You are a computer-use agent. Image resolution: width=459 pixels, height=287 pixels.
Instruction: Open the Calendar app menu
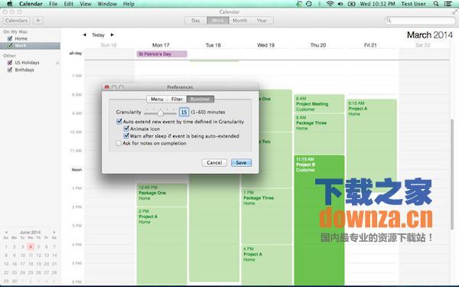31,4
